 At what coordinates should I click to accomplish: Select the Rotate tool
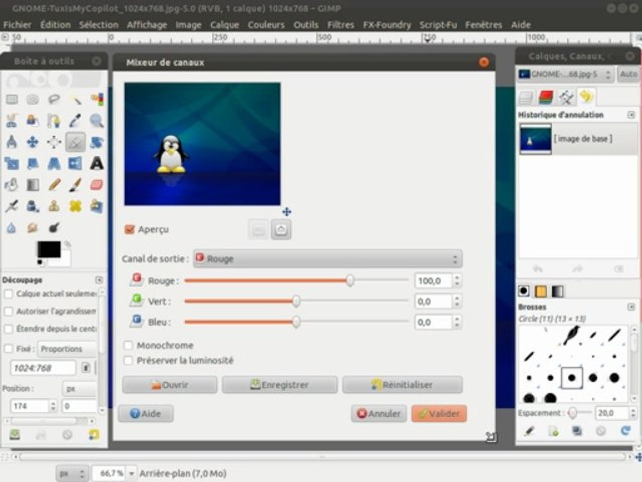pos(96,142)
